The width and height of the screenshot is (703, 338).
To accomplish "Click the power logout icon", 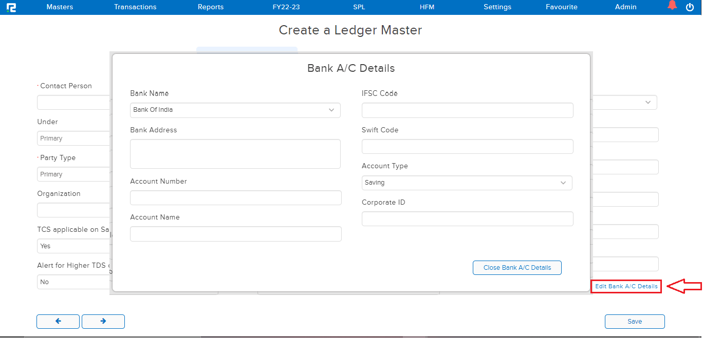I will [x=690, y=7].
